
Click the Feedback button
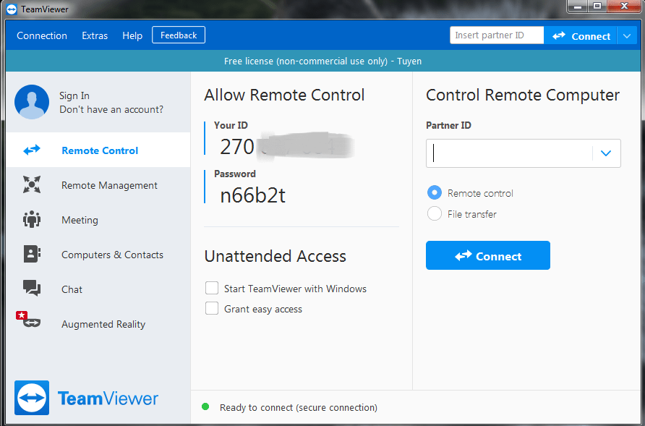click(179, 35)
